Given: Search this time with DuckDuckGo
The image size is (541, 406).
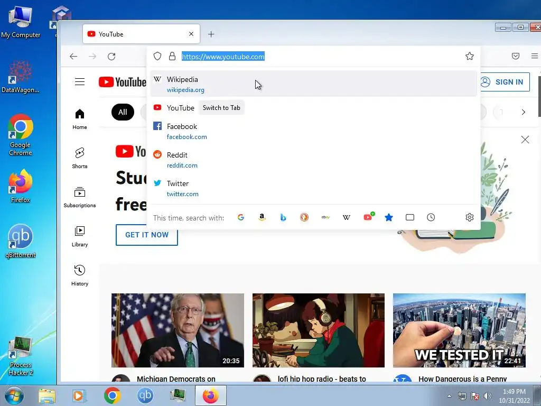Looking at the screenshot, I should (x=304, y=217).
